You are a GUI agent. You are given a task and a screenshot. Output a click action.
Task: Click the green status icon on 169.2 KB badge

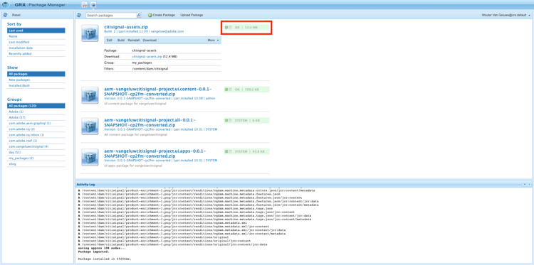(226, 90)
